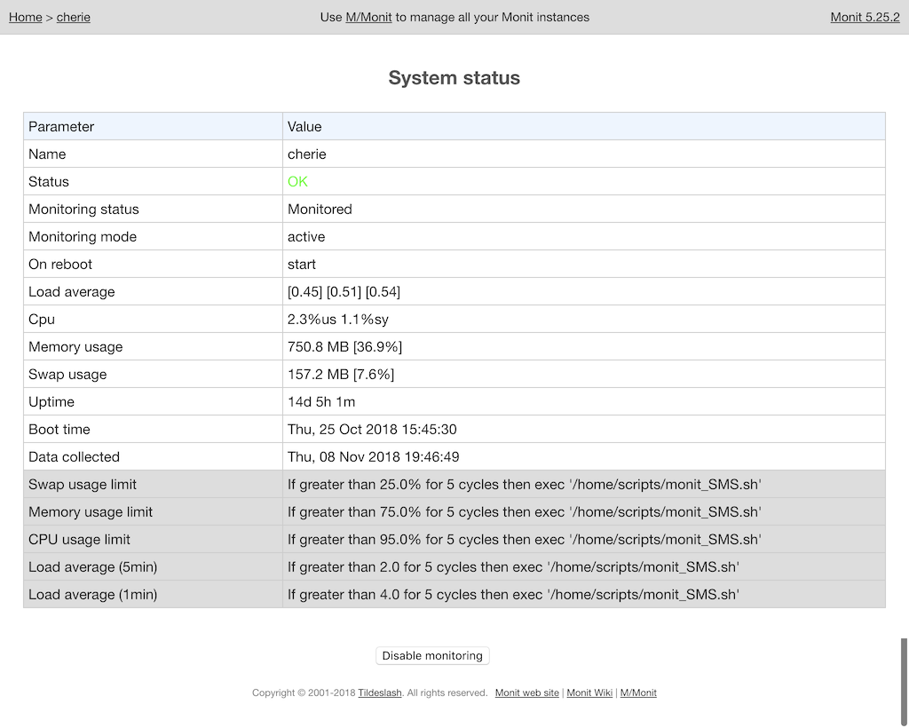This screenshot has height=728, width=909.
Task: Select the rule greater than 4.0 load
Action: click(513, 595)
